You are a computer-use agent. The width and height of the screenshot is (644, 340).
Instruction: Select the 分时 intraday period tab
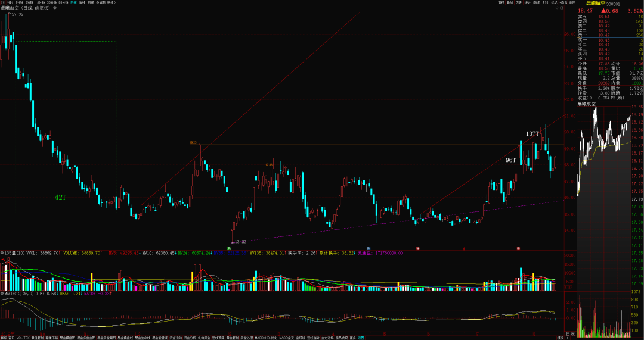[10, 2]
